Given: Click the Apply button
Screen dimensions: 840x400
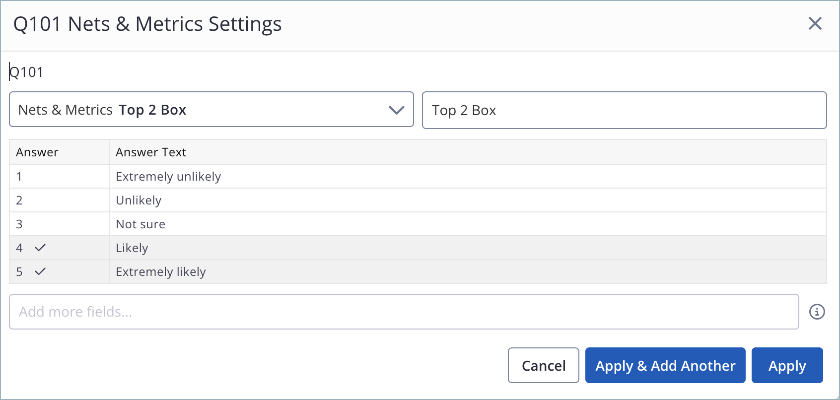Looking at the screenshot, I should coord(787,366).
